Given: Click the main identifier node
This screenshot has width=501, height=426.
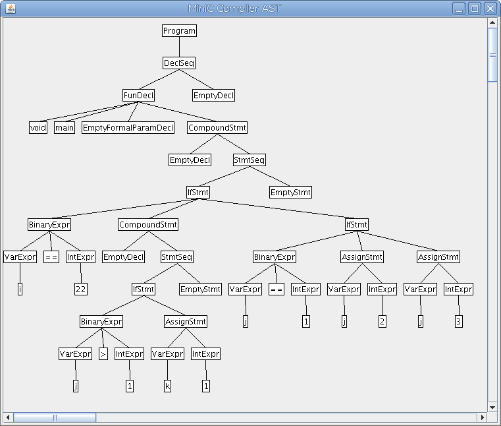Looking at the screenshot, I should (64, 128).
